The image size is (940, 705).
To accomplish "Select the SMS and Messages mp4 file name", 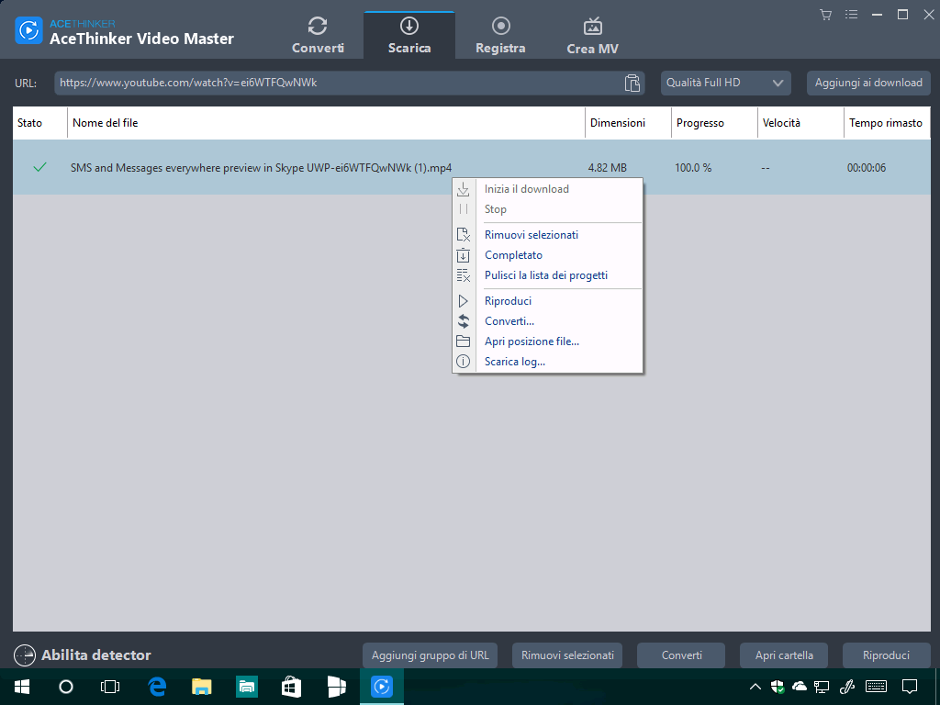I will click(x=261, y=168).
